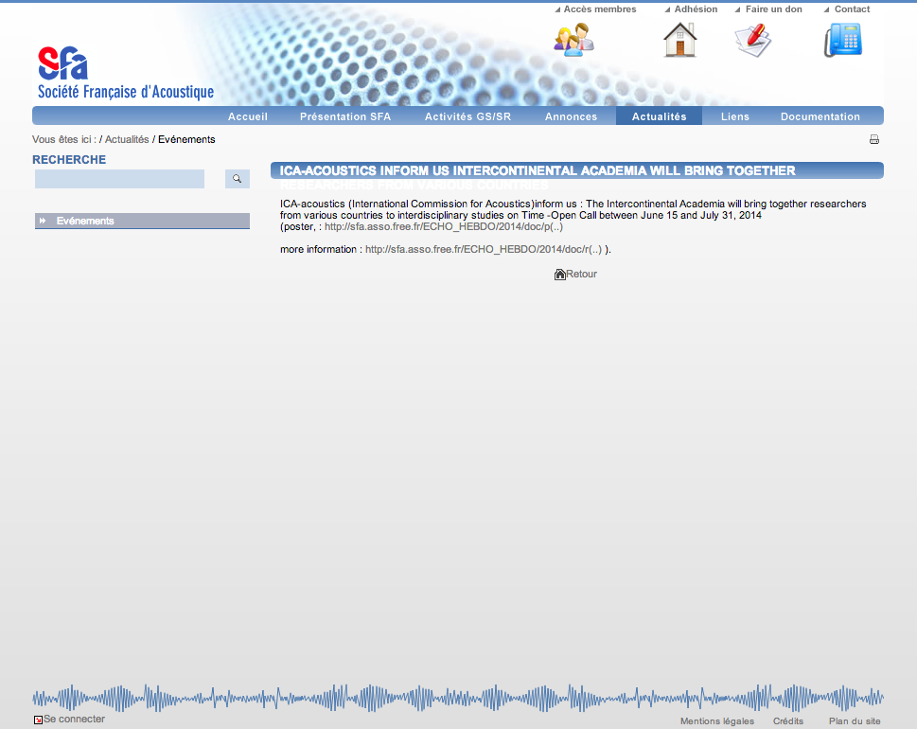Open the Liens navigation item
This screenshot has height=729, width=917.
734,116
